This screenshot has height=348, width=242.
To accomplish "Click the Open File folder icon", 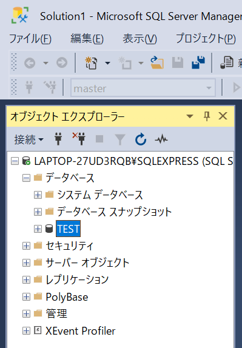I will [156, 62].
